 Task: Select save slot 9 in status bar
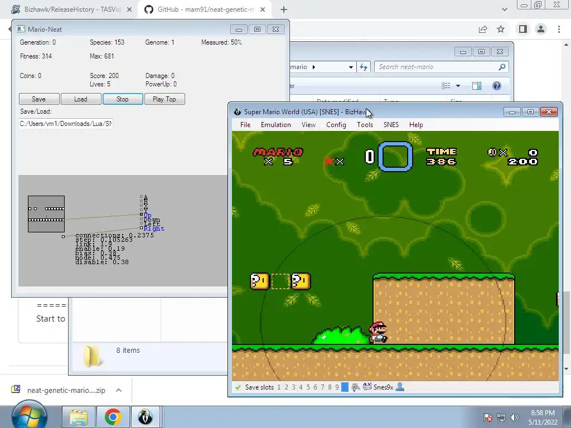click(337, 387)
